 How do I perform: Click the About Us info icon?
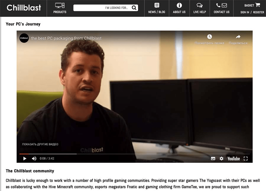179,5
